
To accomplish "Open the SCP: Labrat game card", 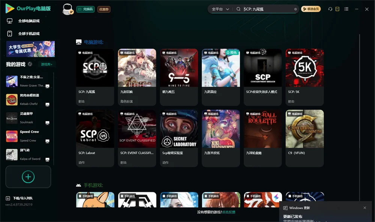I will tap(95, 138).
